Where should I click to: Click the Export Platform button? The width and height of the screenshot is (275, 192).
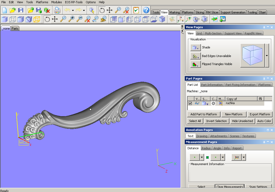[x=260, y=114]
